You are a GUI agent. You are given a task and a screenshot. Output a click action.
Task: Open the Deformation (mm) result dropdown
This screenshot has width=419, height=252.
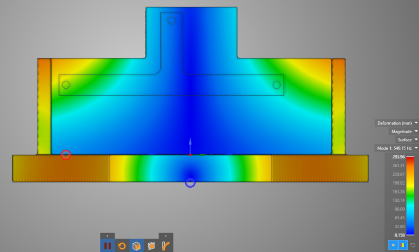tap(397, 123)
